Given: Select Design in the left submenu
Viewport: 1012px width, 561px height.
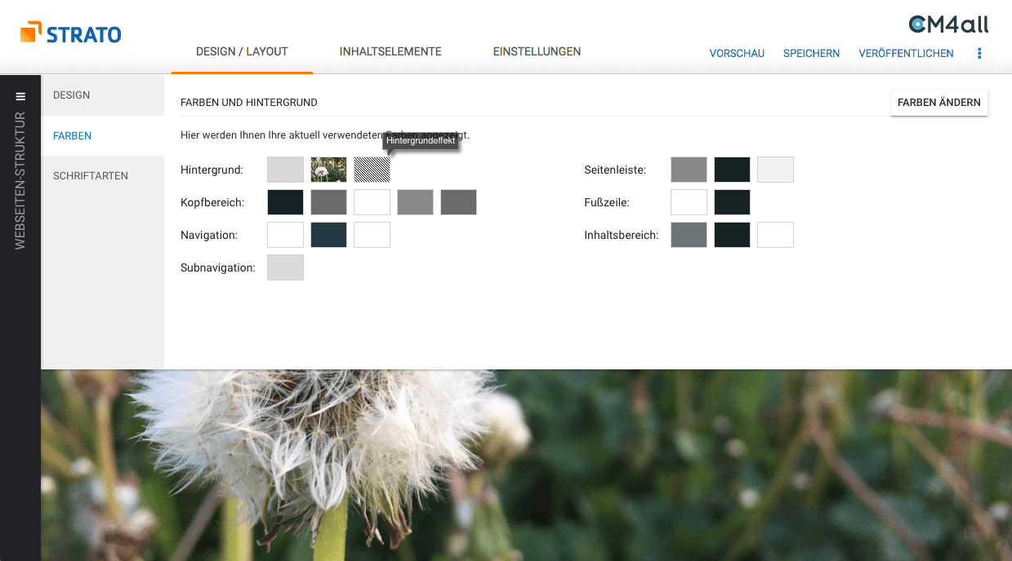Looking at the screenshot, I should [x=103, y=95].
